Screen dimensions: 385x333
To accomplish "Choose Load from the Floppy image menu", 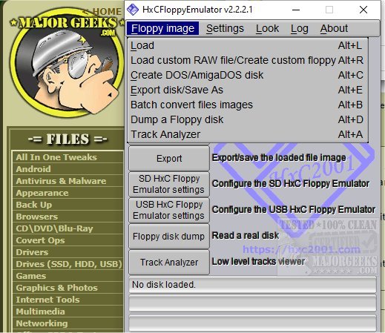I will (x=248, y=45).
